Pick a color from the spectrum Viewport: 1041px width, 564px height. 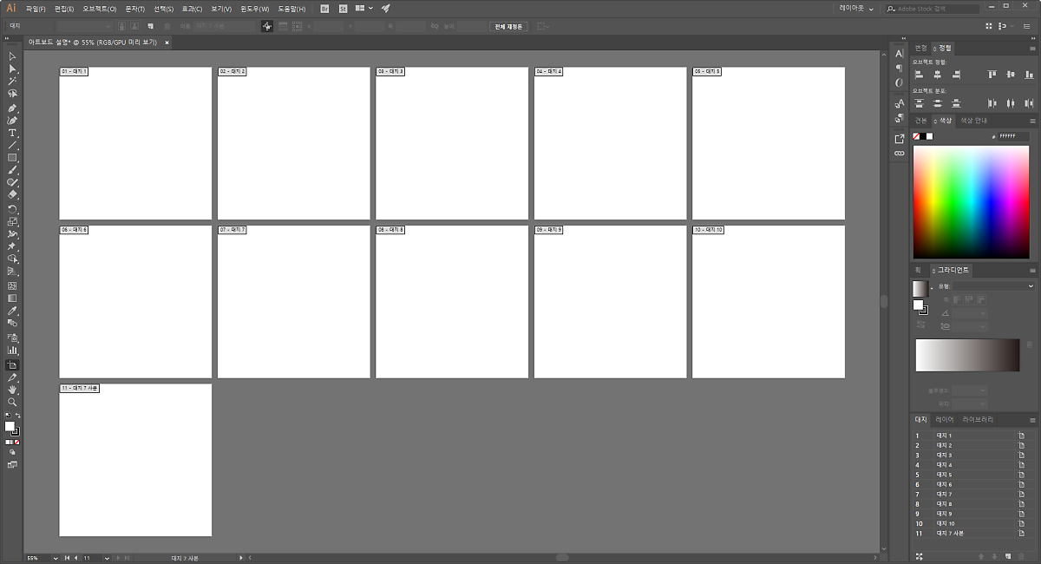970,201
